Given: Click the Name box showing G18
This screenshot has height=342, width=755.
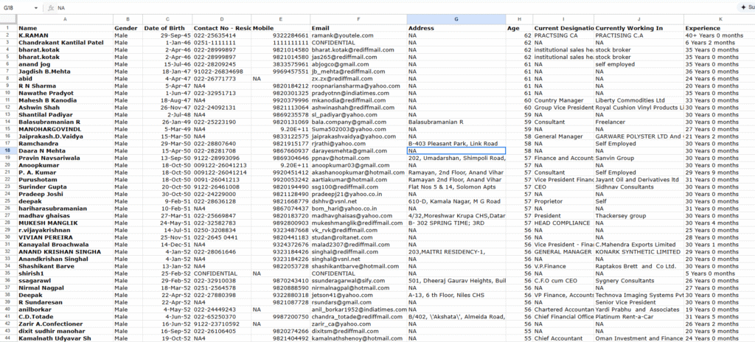Looking at the screenshot, I should (x=15, y=6).
